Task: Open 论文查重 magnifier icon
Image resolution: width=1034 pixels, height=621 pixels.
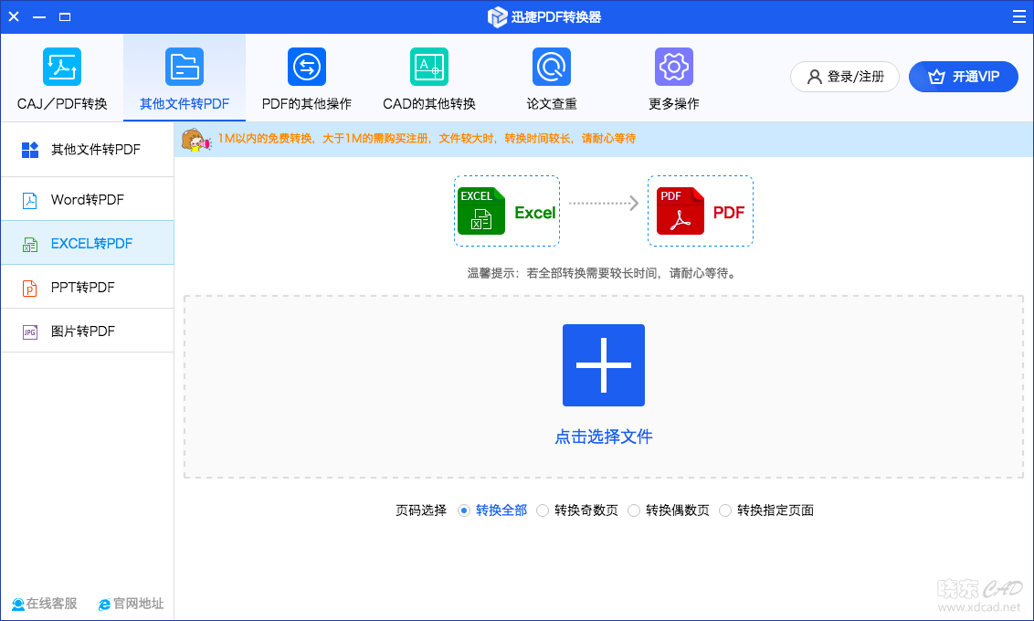Action: (552, 67)
